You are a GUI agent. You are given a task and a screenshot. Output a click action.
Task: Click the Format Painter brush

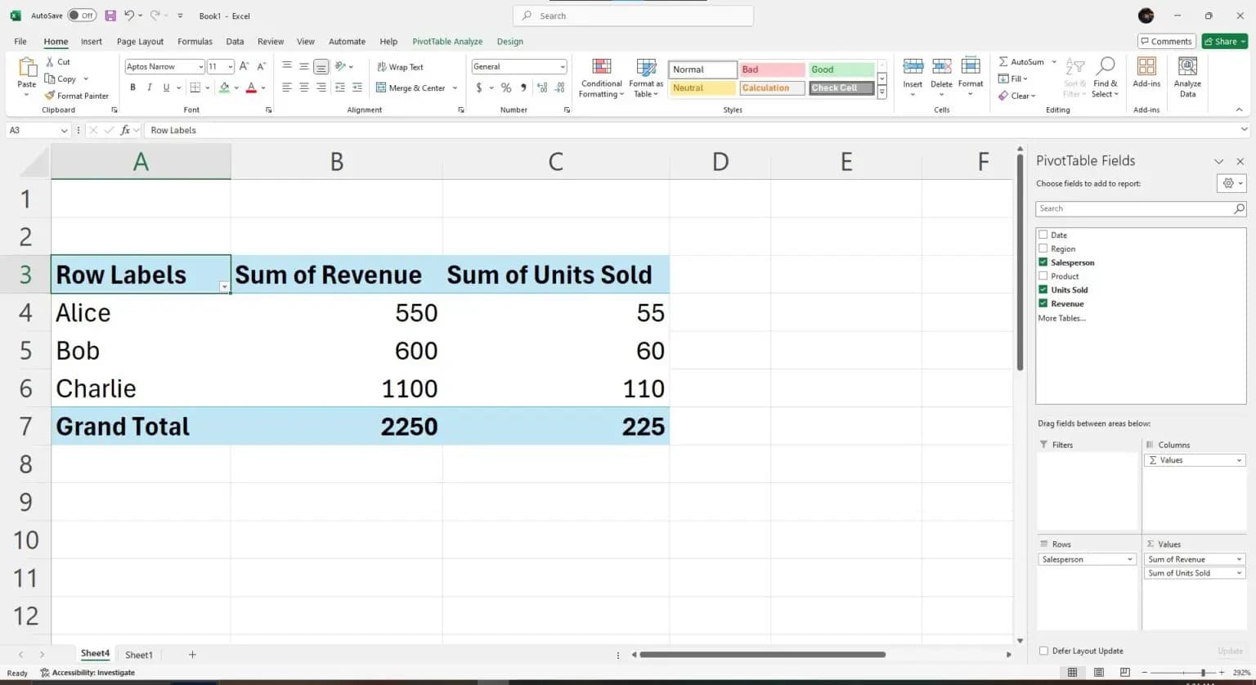click(50, 96)
